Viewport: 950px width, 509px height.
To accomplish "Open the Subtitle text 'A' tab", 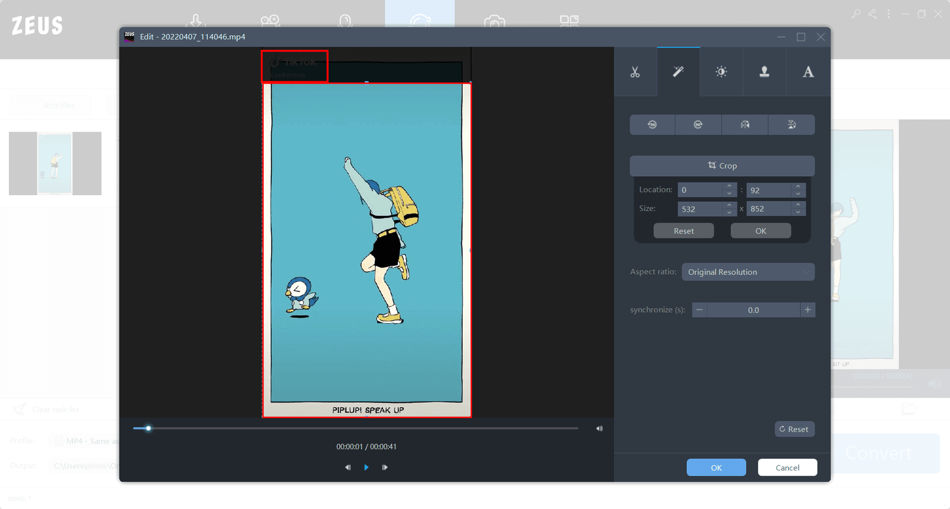I will [808, 72].
